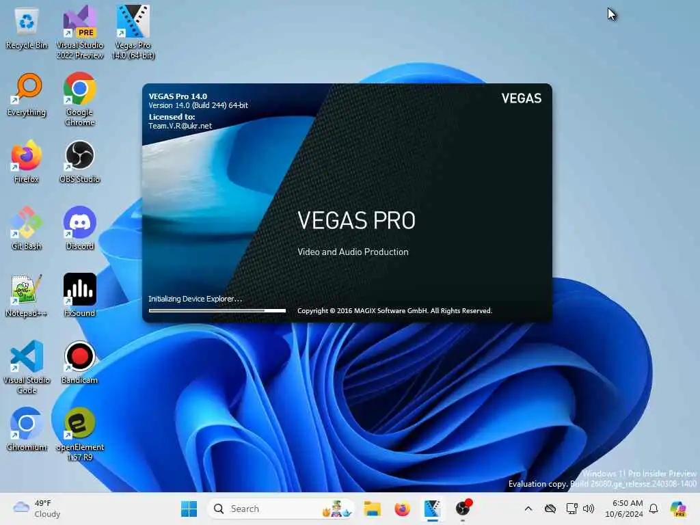
Task: Open the notifications bell icon
Action: point(654,509)
